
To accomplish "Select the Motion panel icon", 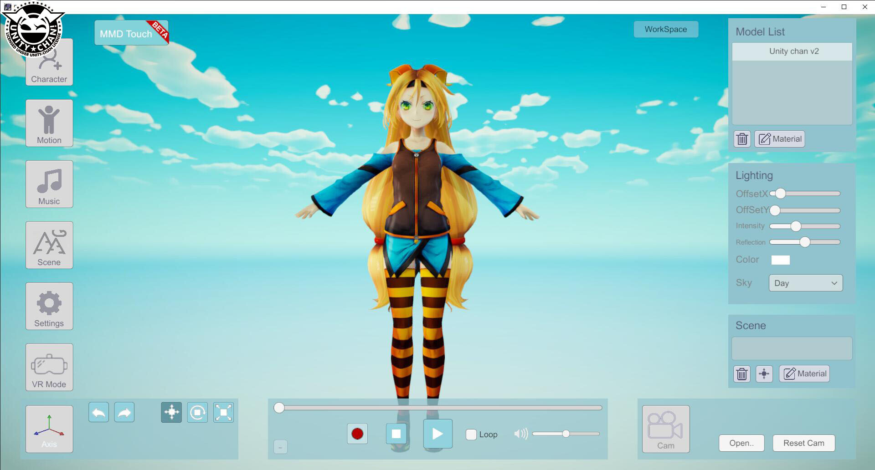I will pyautogui.click(x=49, y=123).
